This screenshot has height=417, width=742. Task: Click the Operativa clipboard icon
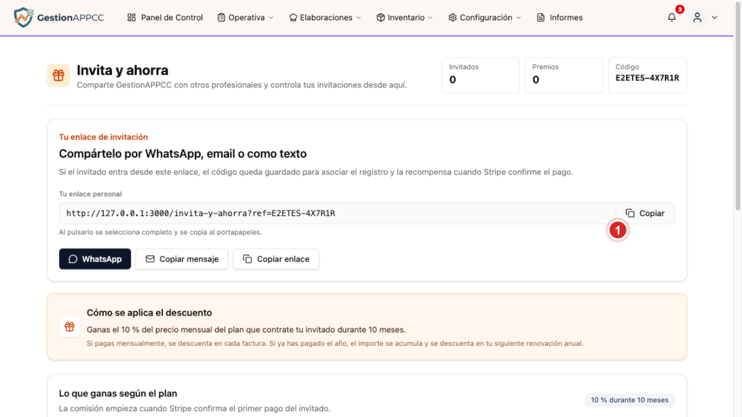click(x=221, y=17)
